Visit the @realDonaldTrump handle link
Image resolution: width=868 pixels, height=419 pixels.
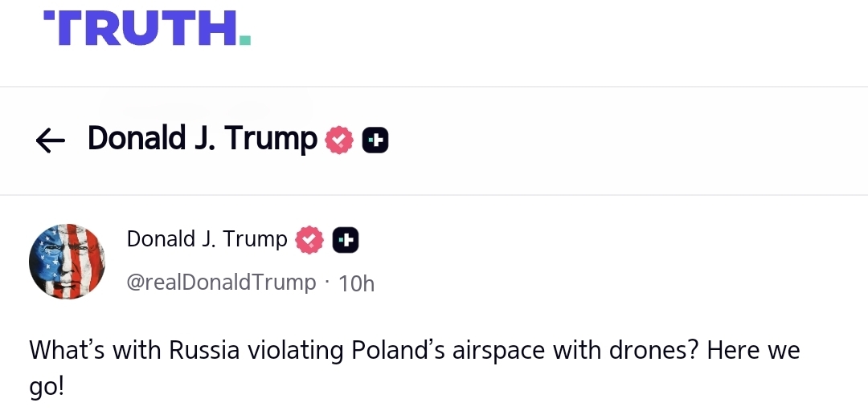coord(221,283)
